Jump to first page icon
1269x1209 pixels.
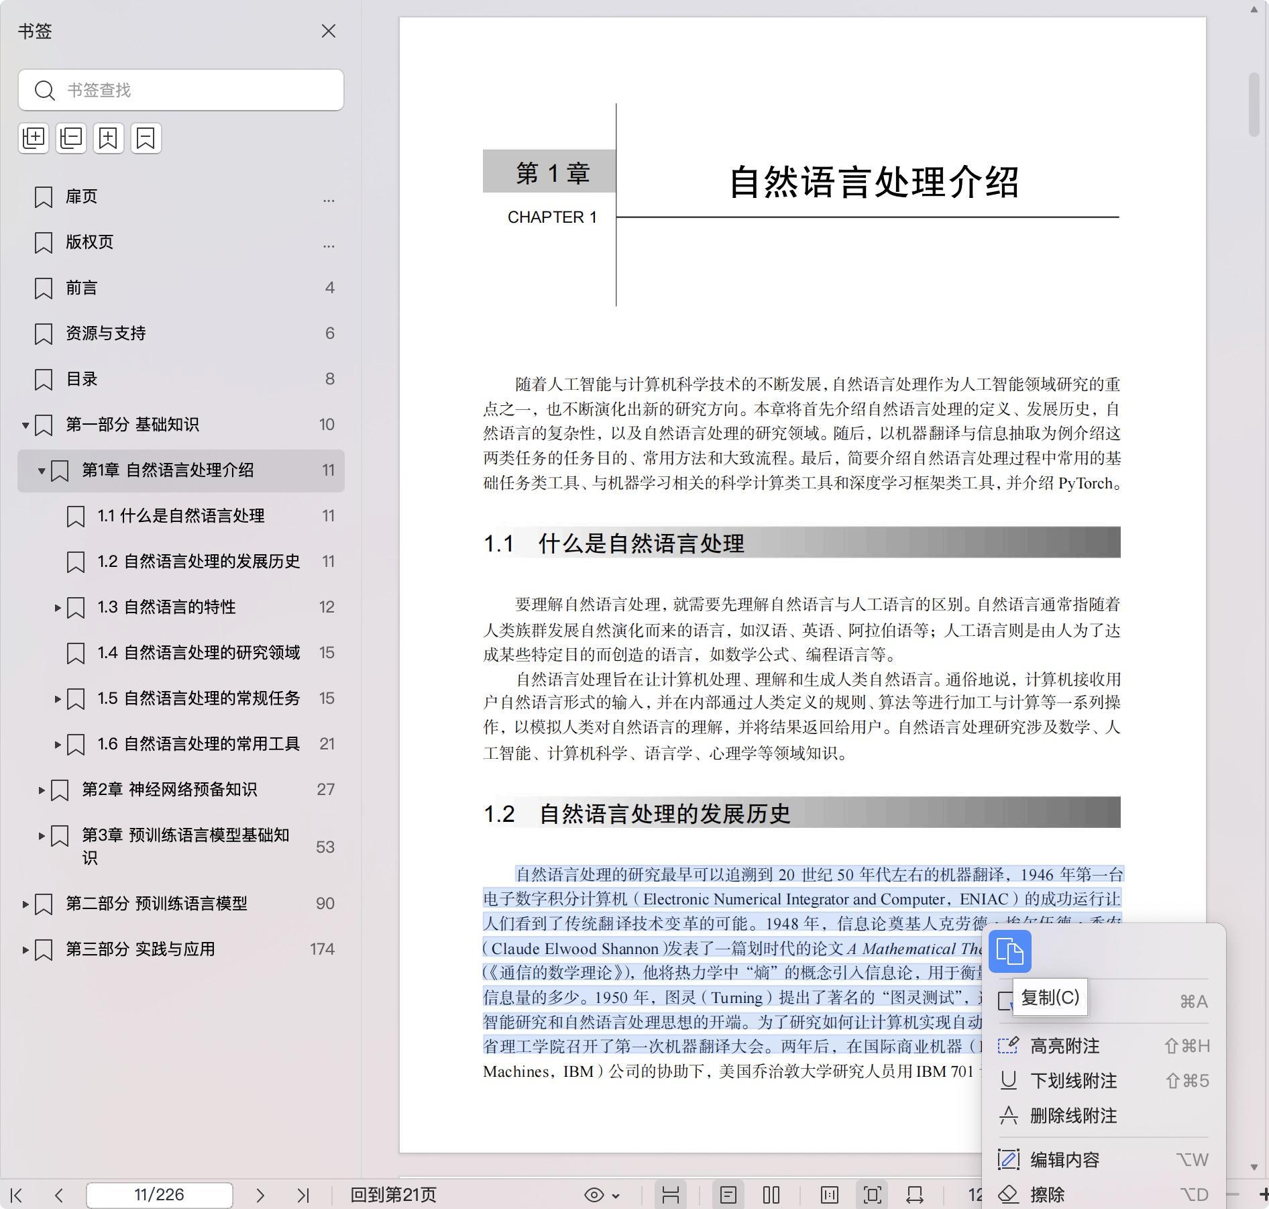[17, 1195]
